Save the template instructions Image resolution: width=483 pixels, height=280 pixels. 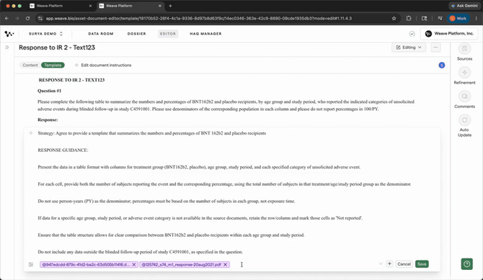tap(422, 264)
